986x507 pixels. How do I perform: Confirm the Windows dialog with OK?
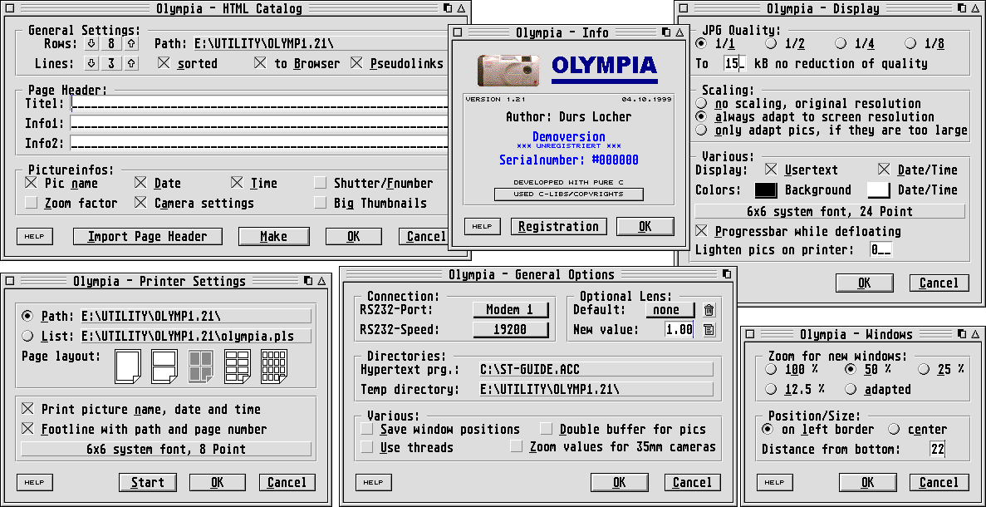tap(867, 482)
